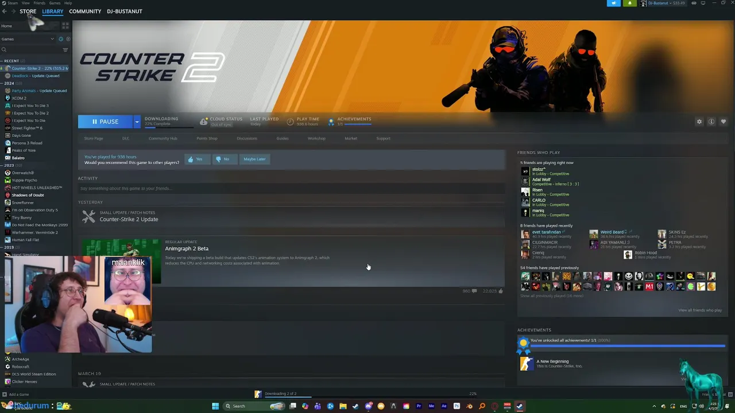The image size is (735, 413).
Task: Open friend Weird Beard entry
Action: 614,234
